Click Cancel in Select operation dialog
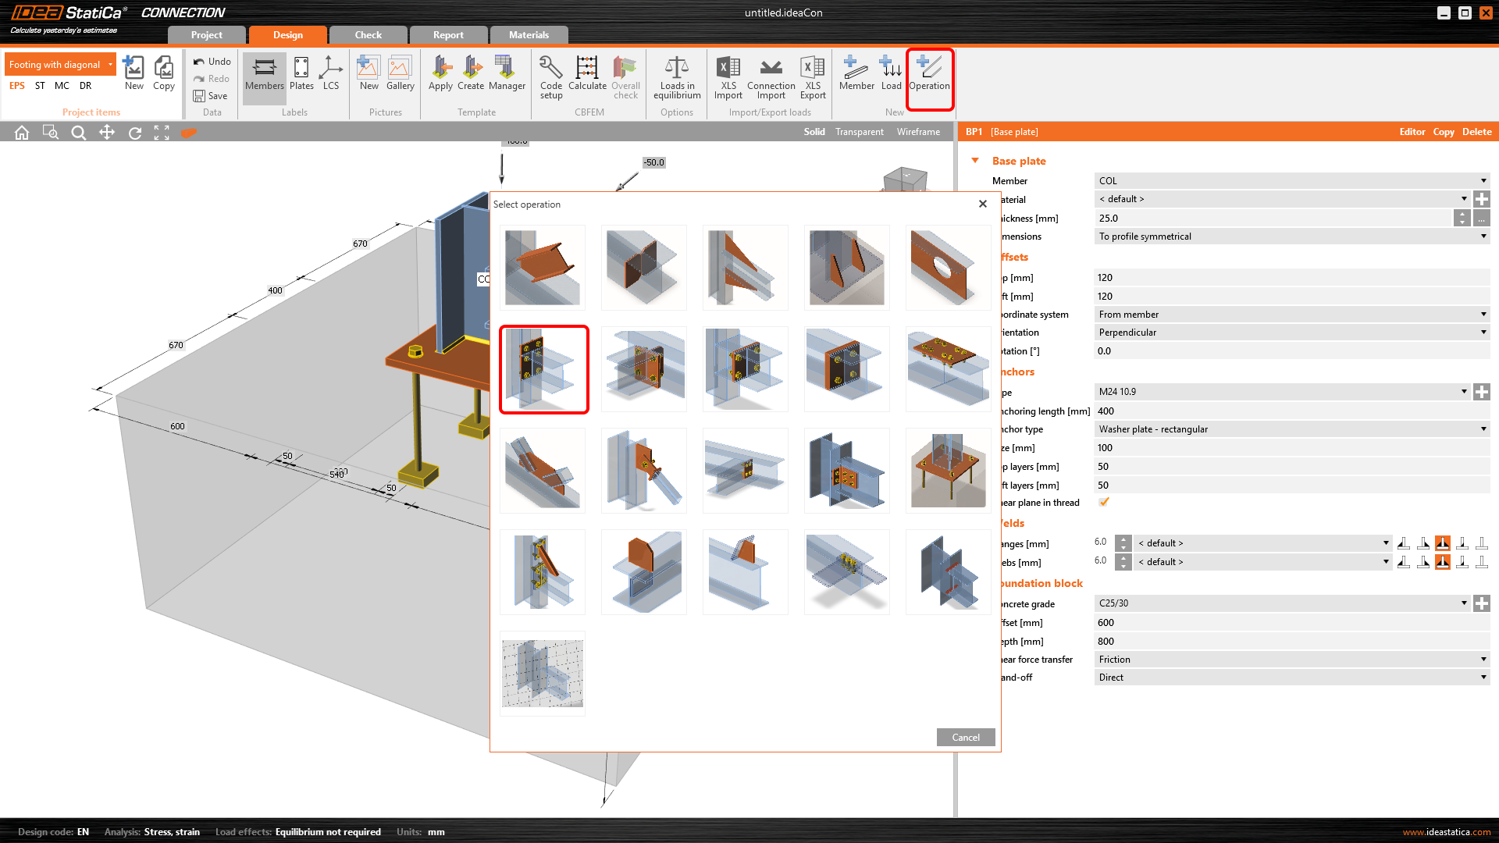Screen dimensions: 1499x843 [965, 738]
